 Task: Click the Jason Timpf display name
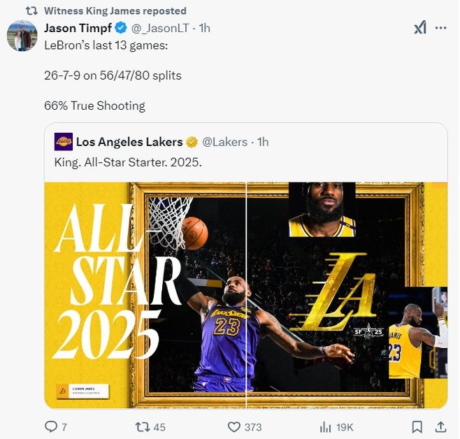pos(78,28)
